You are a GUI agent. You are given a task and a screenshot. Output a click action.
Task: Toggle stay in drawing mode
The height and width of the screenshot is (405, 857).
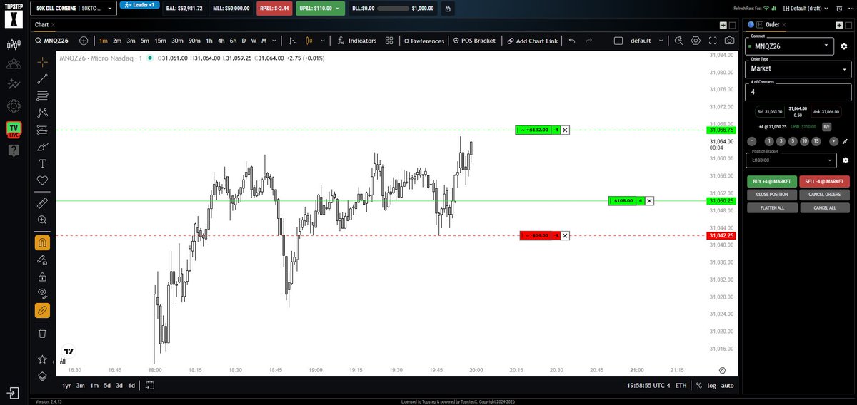pyautogui.click(x=42, y=260)
